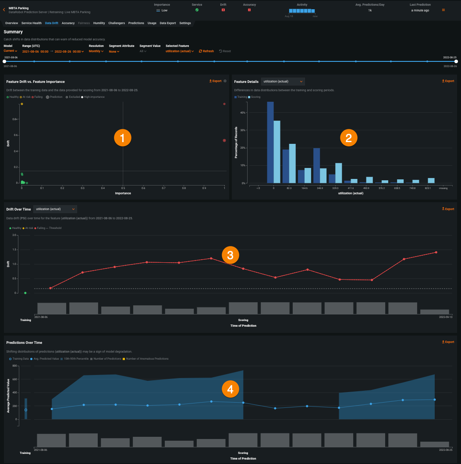Open the hamburger actions menu in header
461x464 pixels.
click(x=443, y=10)
